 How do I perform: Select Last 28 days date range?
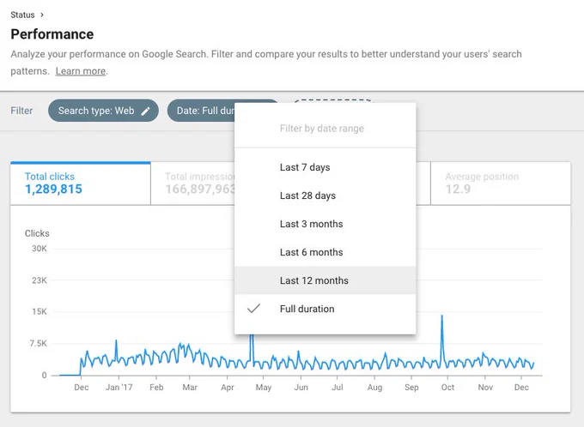point(325,195)
